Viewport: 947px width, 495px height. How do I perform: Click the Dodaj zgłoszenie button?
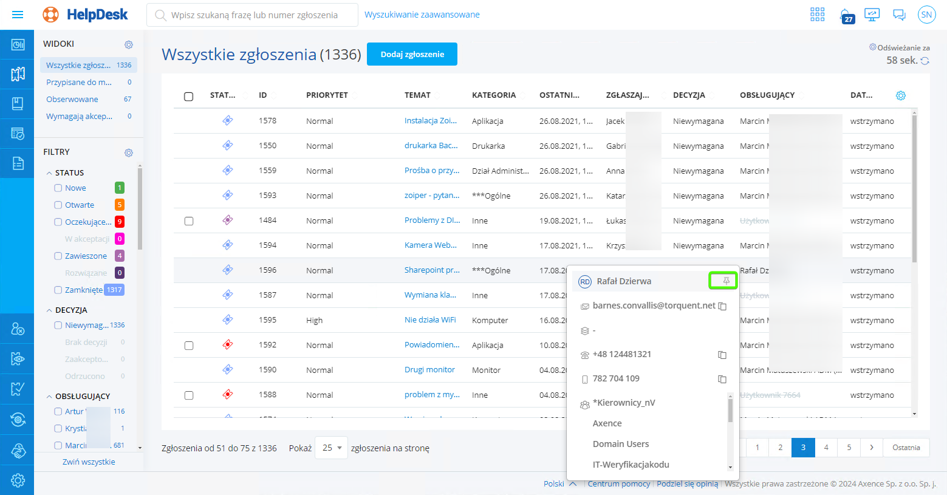coord(412,54)
